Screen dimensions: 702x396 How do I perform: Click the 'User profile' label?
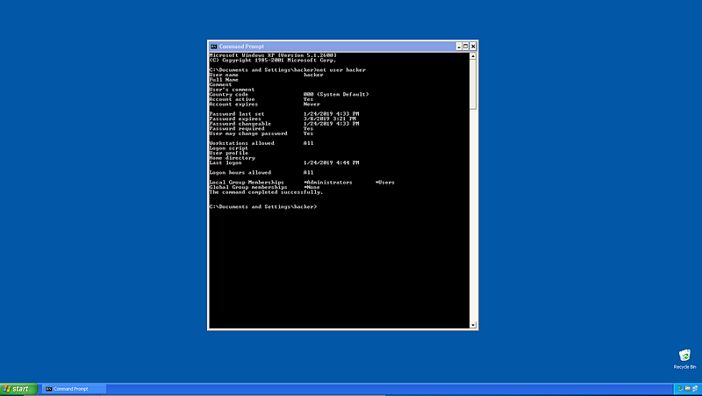(x=228, y=153)
